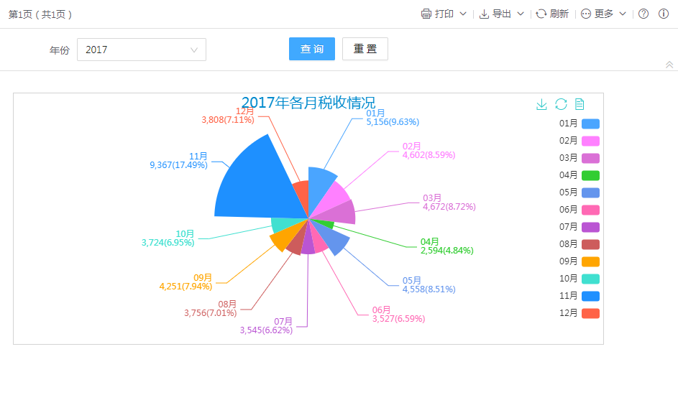Open the 年份 dropdown showing 2017
The width and height of the screenshot is (678, 395).
pyautogui.click(x=141, y=50)
